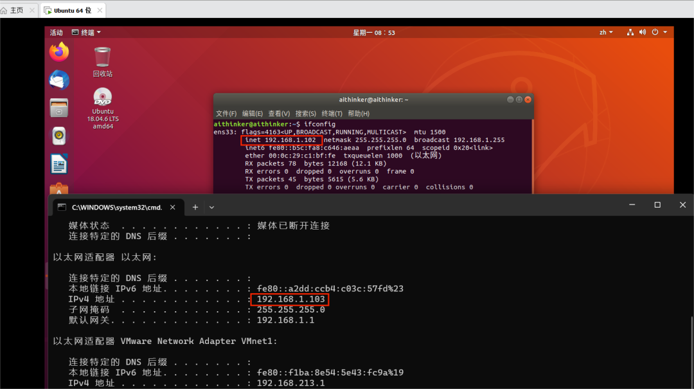Expand the system menu arrow in top bar
The width and height of the screenshot is (694, 389).
click(x=665, y=32)
